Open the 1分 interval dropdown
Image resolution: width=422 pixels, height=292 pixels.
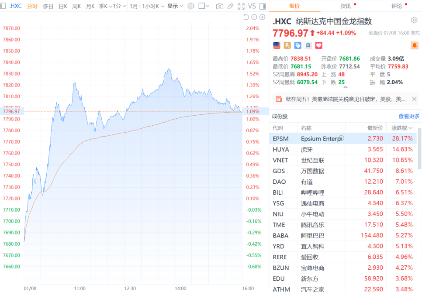(x=119, y=6)
